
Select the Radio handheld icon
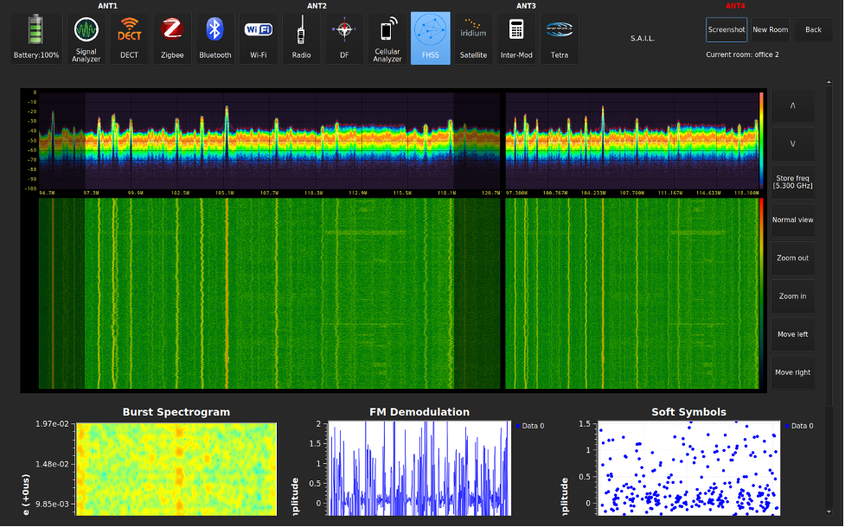point(301,39)
